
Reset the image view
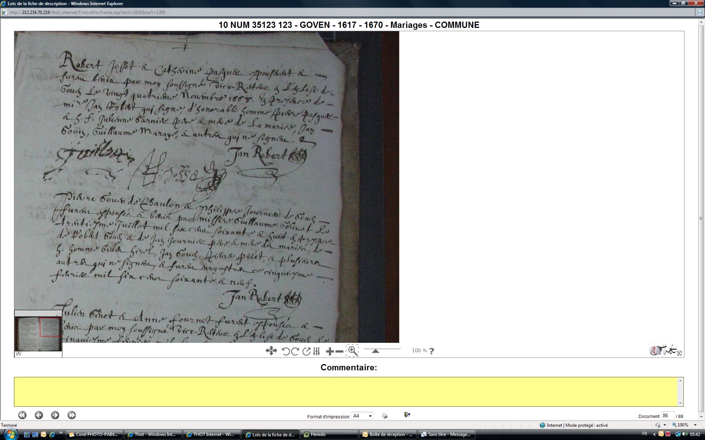306,351
